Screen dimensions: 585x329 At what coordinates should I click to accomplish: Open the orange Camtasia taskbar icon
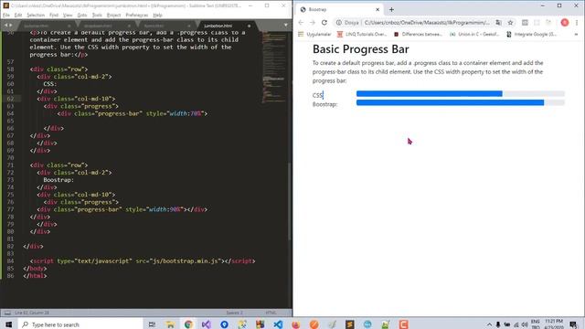coord(403,324)
